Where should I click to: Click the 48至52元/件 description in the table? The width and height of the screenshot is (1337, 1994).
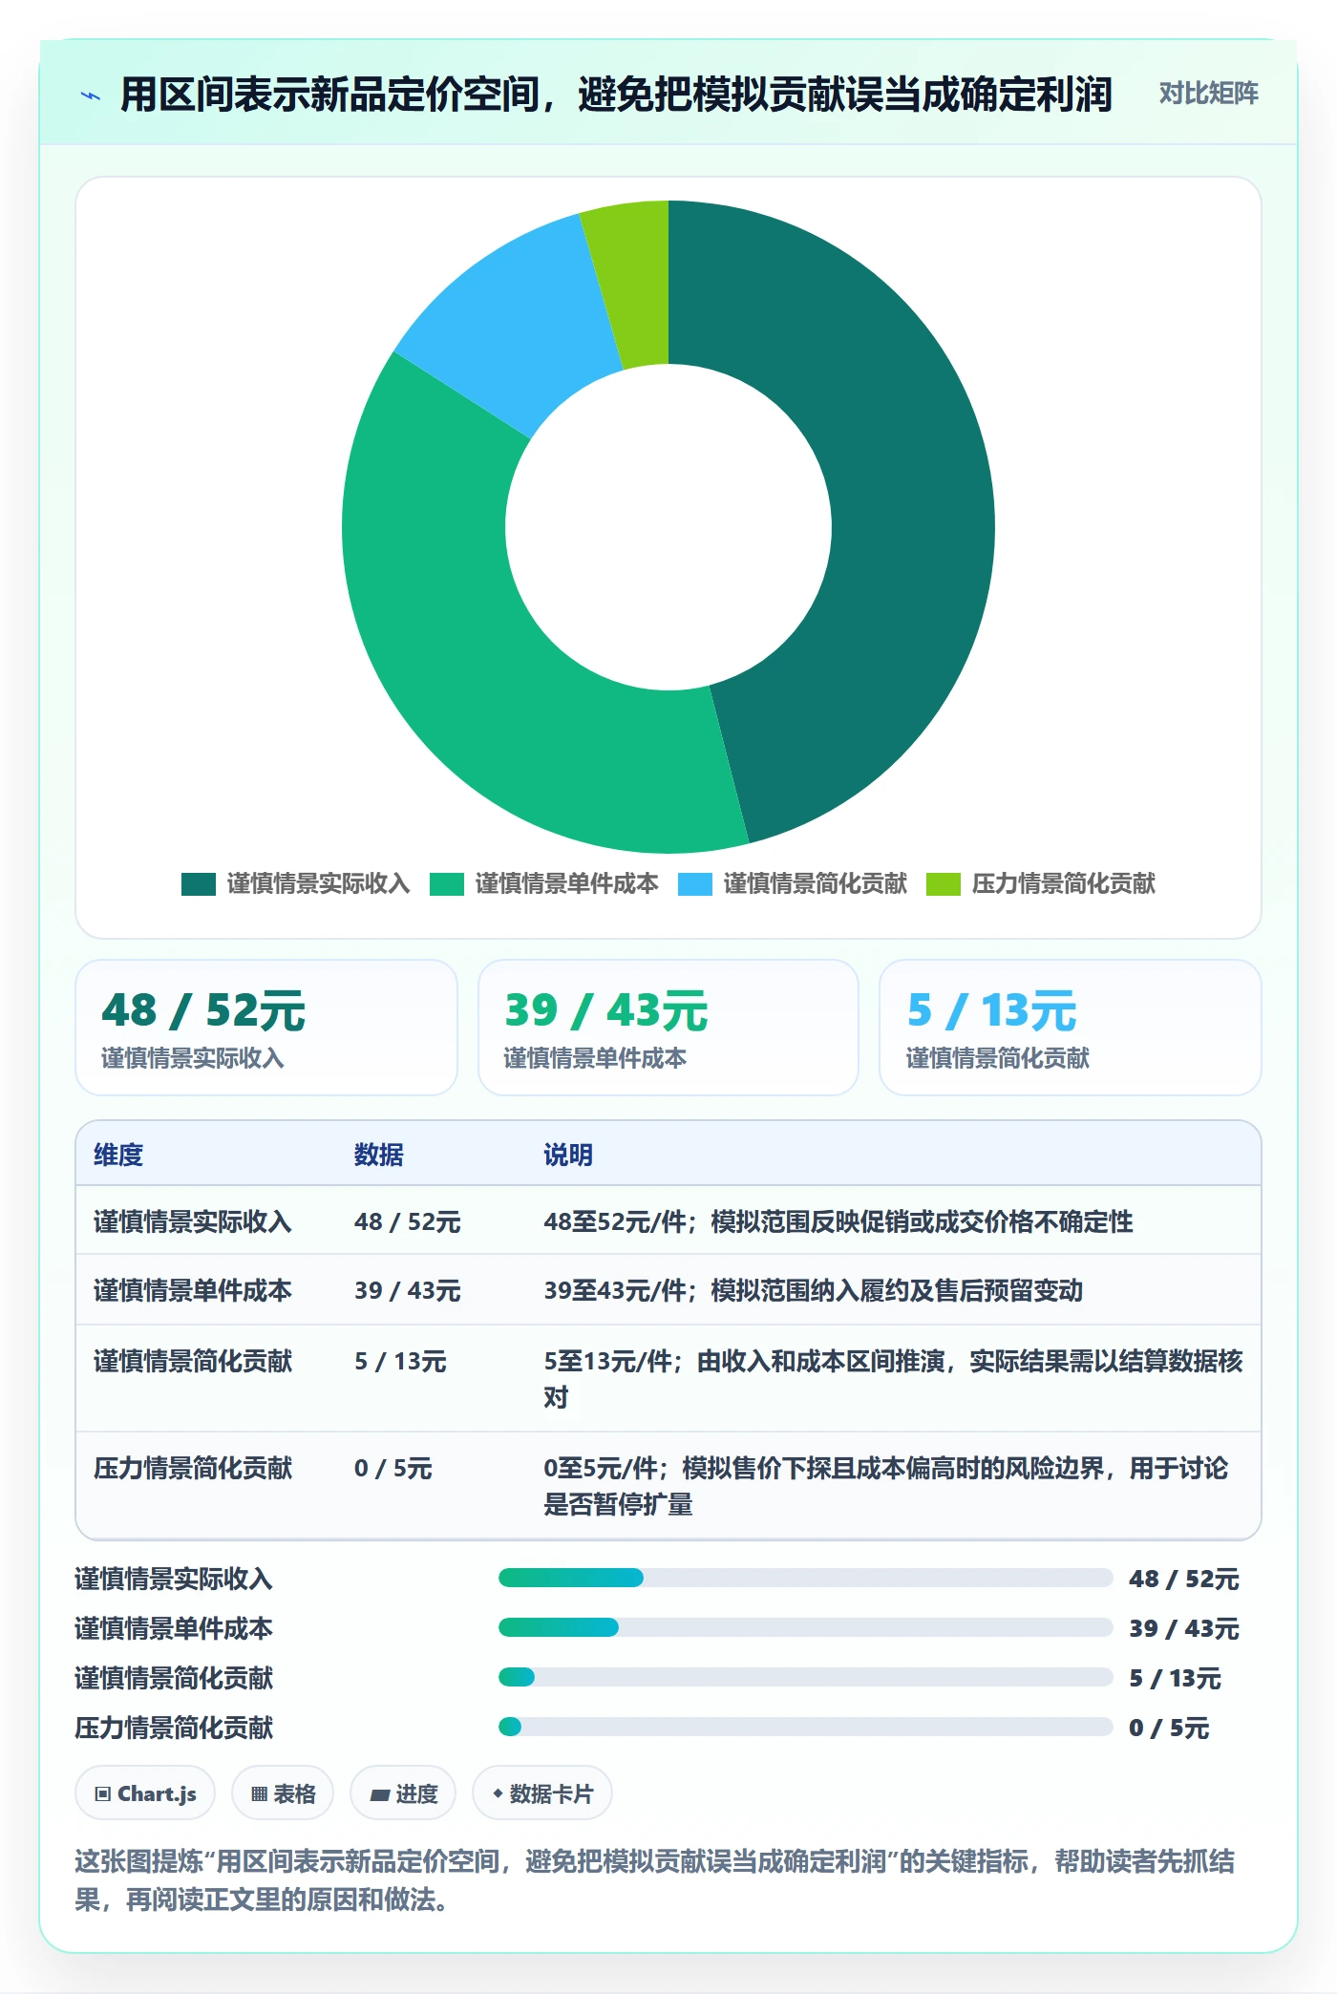(838, 1221)
